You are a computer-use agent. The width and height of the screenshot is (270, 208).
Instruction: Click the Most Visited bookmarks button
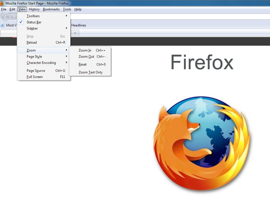9,25
